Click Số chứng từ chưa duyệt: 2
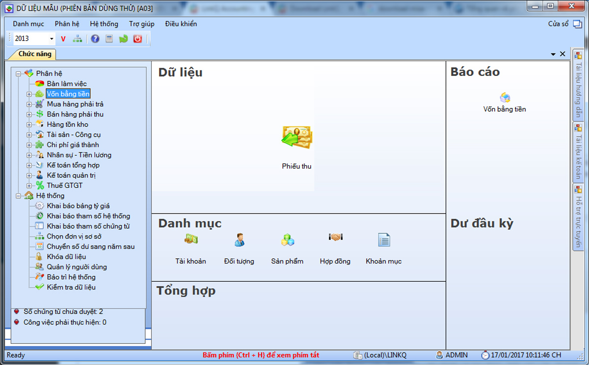This screenshot has width=589, height=365. [x=63, y=312]
